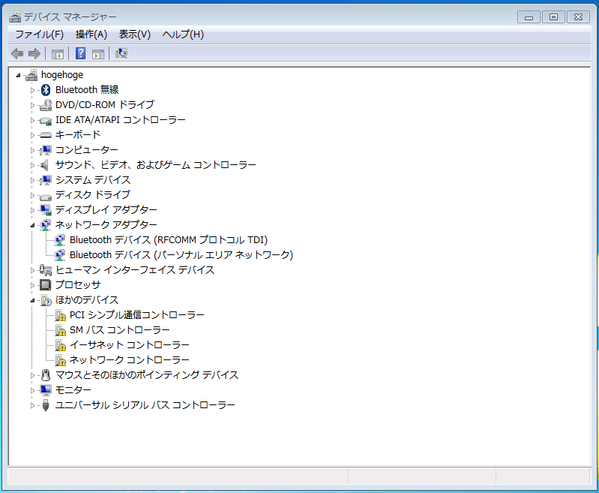Screen dimensions: 599x493
Task: Click the Scan for hardware changes icon
Action: coord(121,53)
